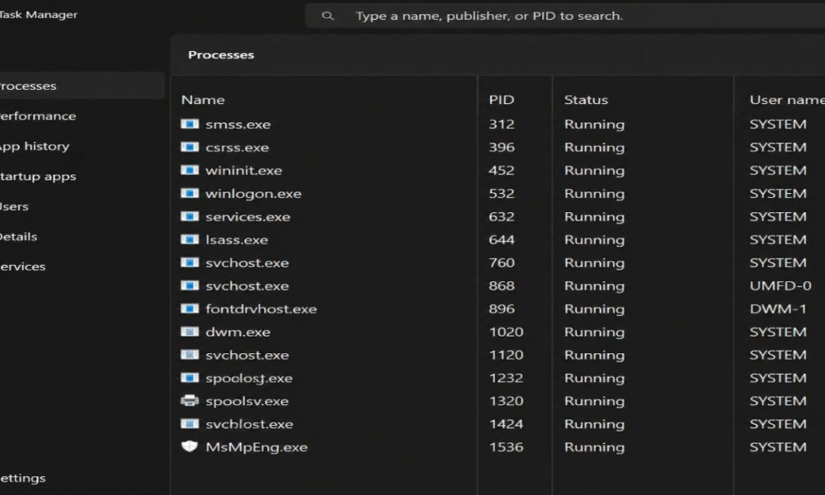Select the dwm.exe process name
Viewport: 825px width, 495px height.
pyautogui.click(x=238, y=332)
